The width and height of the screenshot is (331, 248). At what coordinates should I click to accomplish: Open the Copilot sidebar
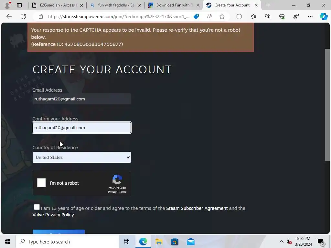point(324,16)
